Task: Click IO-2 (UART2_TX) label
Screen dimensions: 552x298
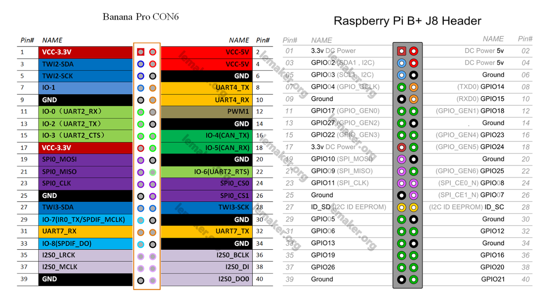Action: point(72,124)
